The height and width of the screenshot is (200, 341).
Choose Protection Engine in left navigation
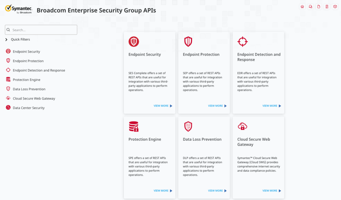click(x=26, y=80)
